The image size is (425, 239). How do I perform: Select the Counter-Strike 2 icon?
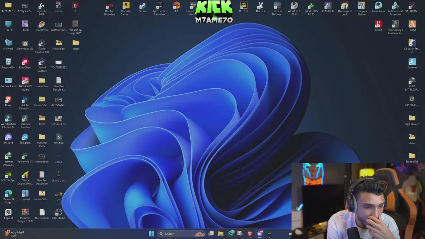point(412,46)
